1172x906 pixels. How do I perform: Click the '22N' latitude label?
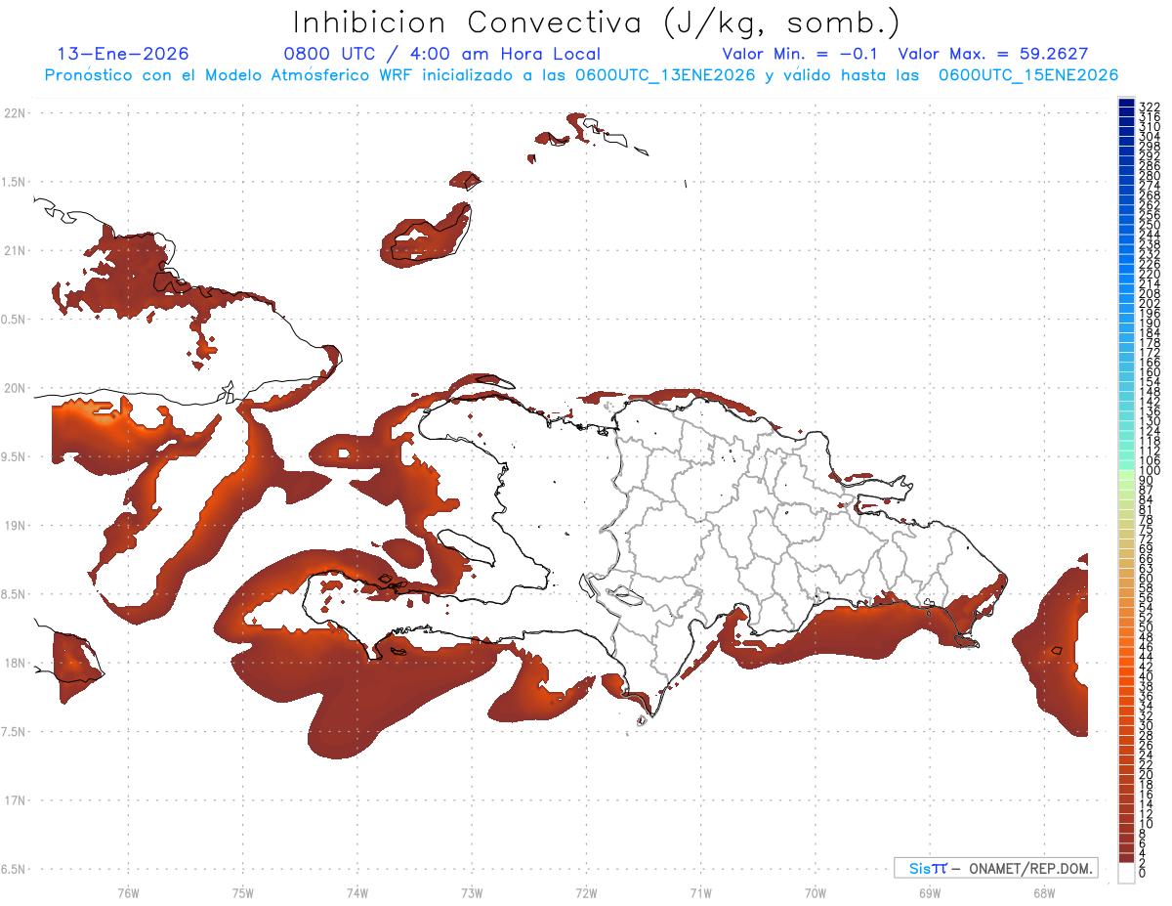15,113
